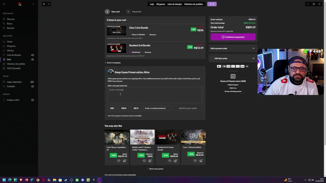
Task: Open Google Chrome from the taskbar
Action: pos(38,180)
